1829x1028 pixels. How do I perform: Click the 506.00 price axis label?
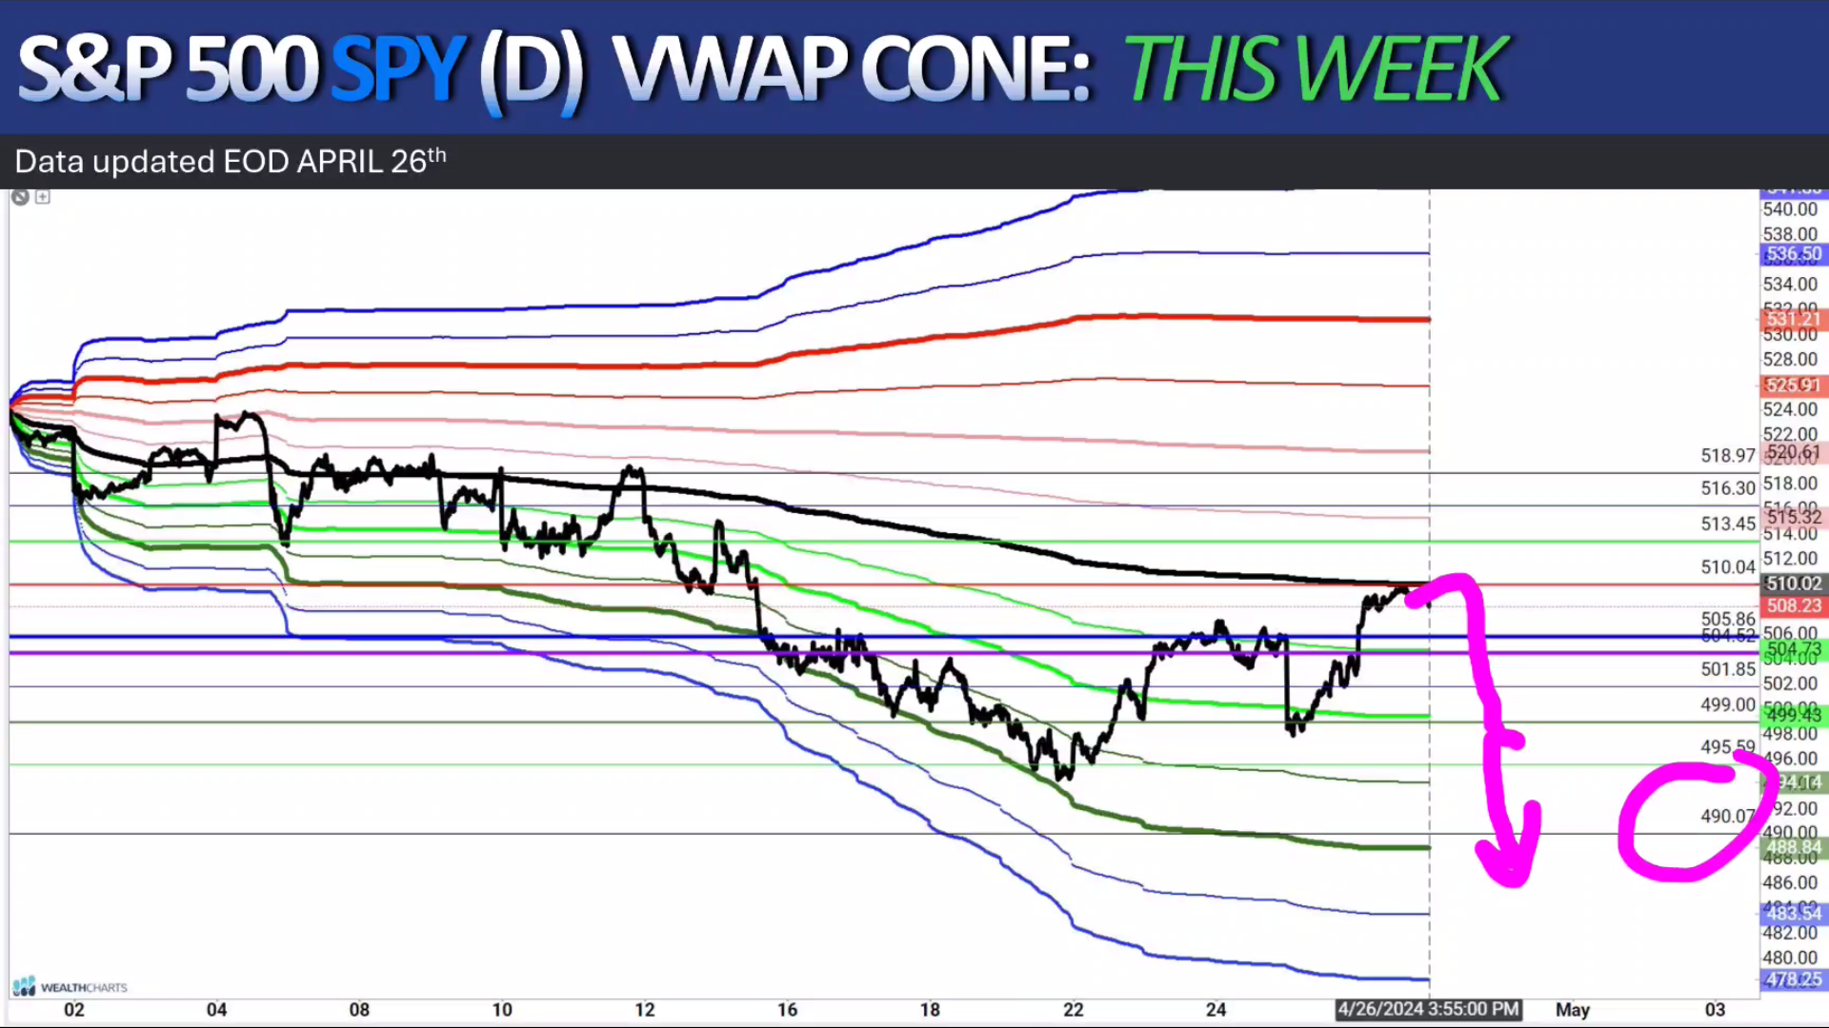(1790, 633)
